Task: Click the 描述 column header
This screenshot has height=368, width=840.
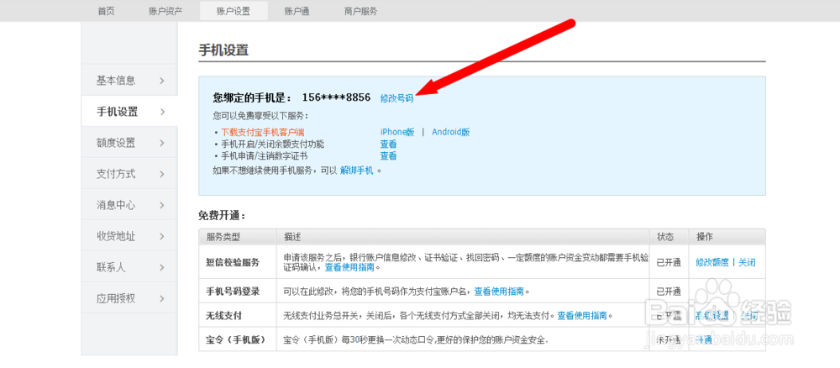Action: 292,237
